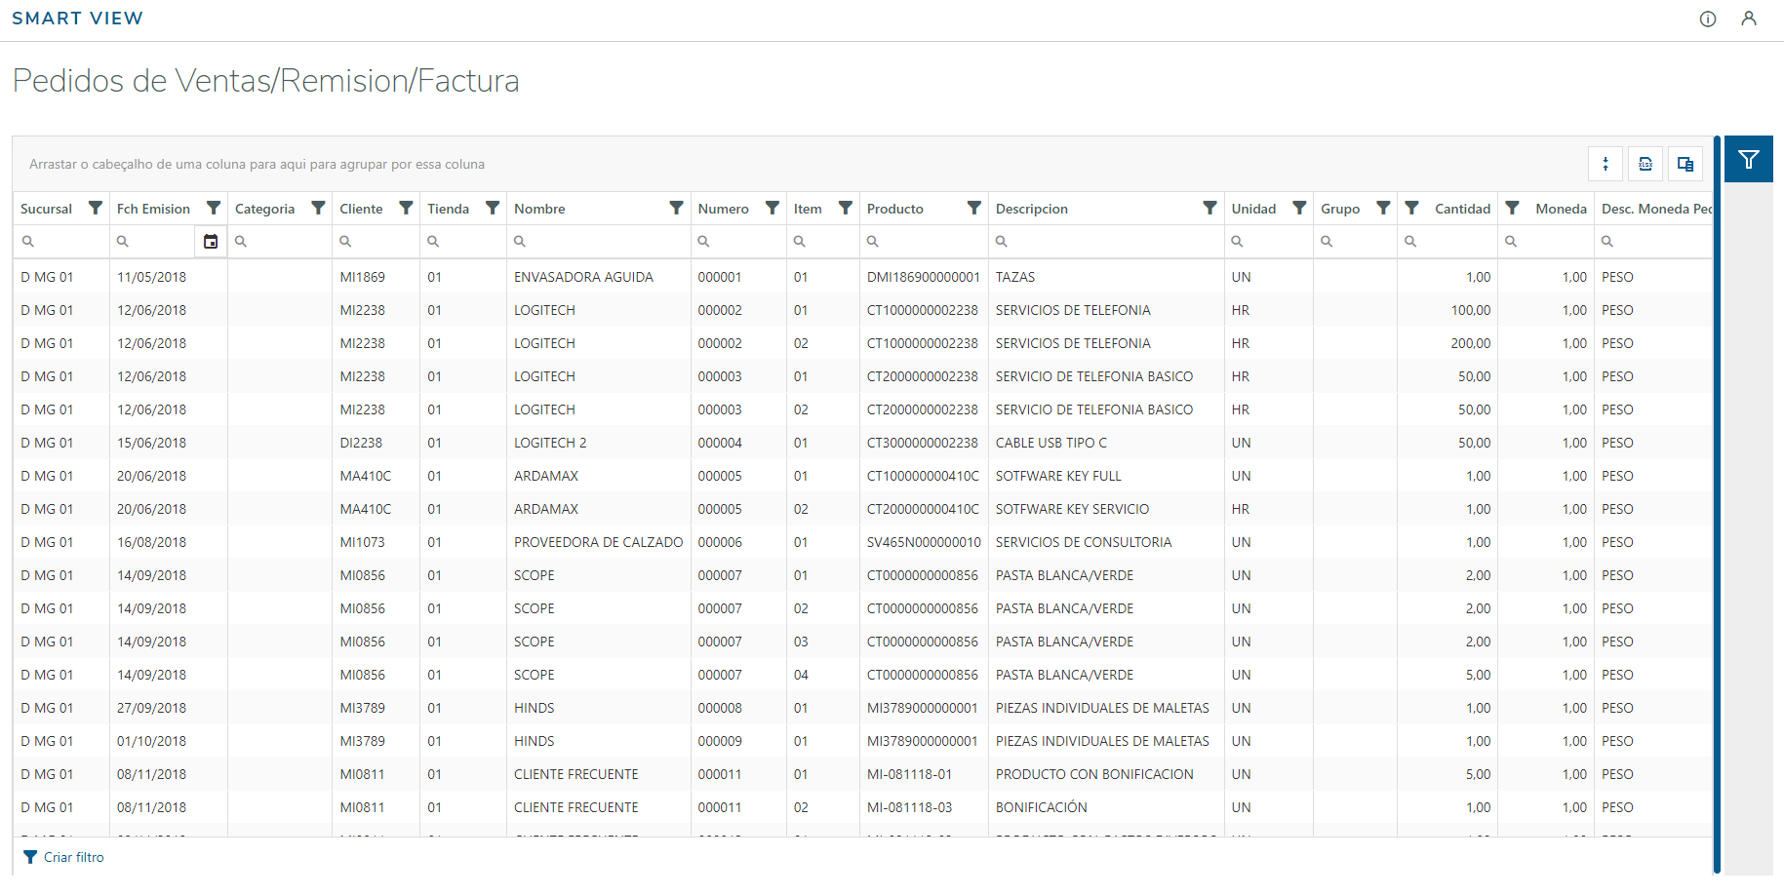The width and height of the screenshot is (1784, 896).
Task: Open the Producto column filter funnel
Action: pyautogui.click(x=973, y=208)
